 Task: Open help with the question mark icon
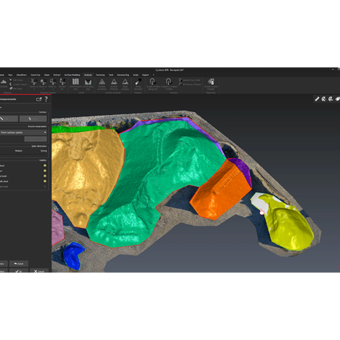[46, 99]
